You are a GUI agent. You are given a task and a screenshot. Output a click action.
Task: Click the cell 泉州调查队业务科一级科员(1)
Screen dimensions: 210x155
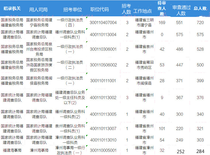(x=70, y=129)
